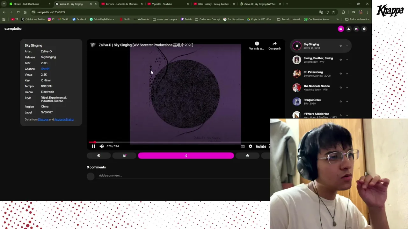Click the Compartir share arrow
This screenshot has height=229, width=408.
point(274,44)
